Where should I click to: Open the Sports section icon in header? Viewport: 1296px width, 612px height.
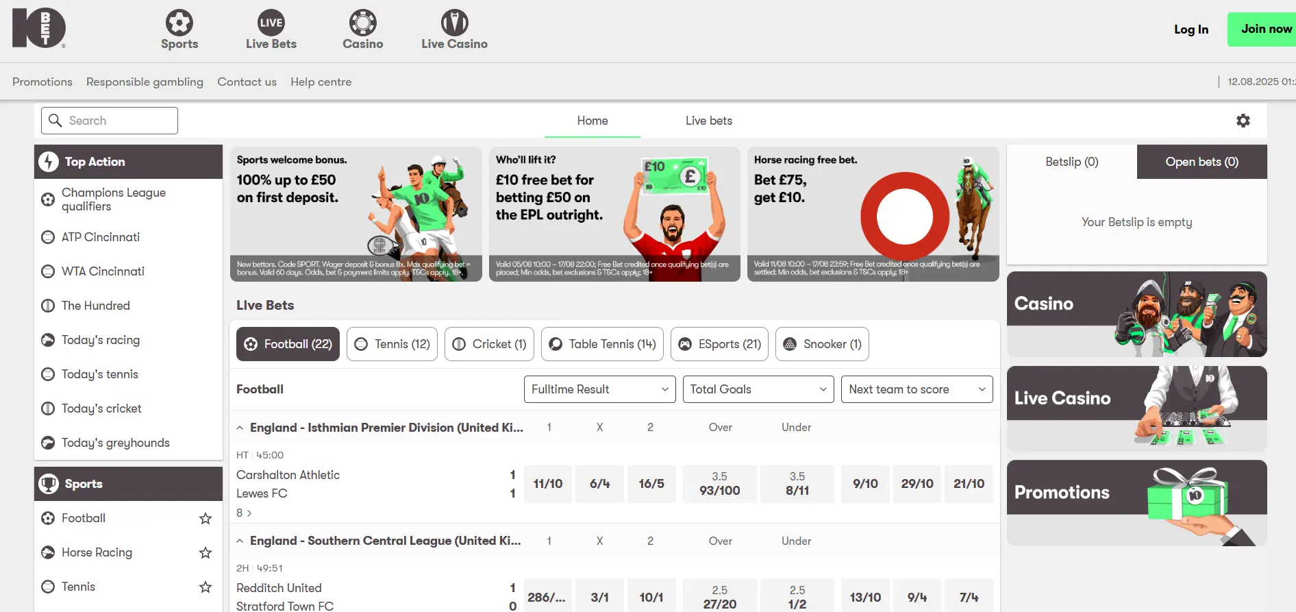click(x=179, y=23)
